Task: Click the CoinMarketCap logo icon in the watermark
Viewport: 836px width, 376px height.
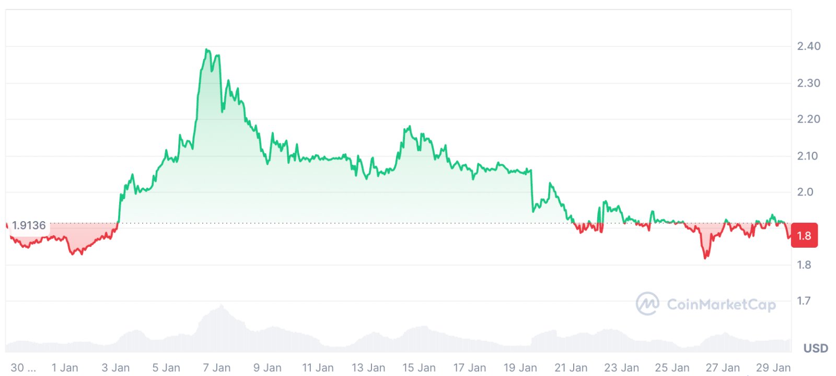Action: pyautogui.click(x=647, y=304)
